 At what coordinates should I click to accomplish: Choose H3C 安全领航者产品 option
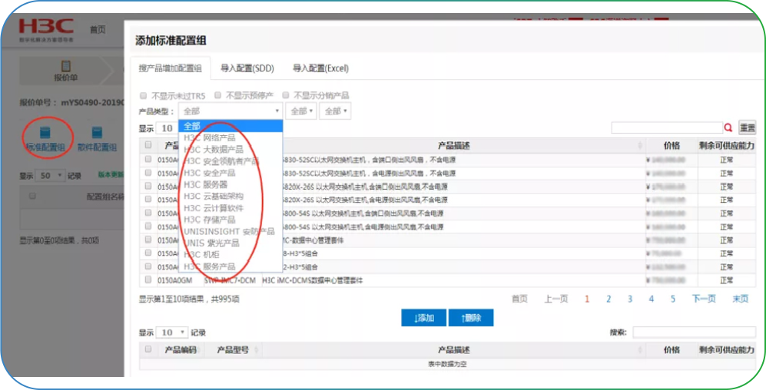tap(230, 161)
